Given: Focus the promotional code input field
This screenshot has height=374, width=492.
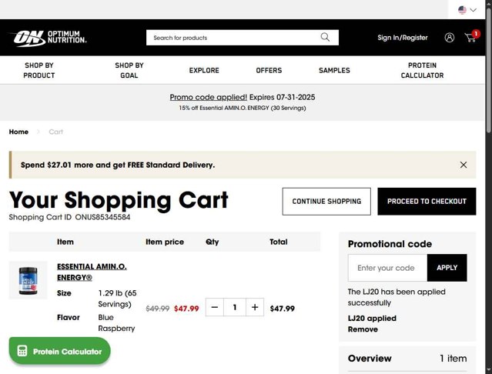Looking at the screenshot, I should (387, 268).
